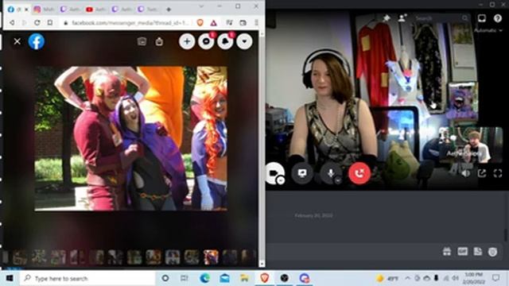509x286 pixels.
Task: Open the Brave Rewards triangle icon
Action: pos(213,23)
